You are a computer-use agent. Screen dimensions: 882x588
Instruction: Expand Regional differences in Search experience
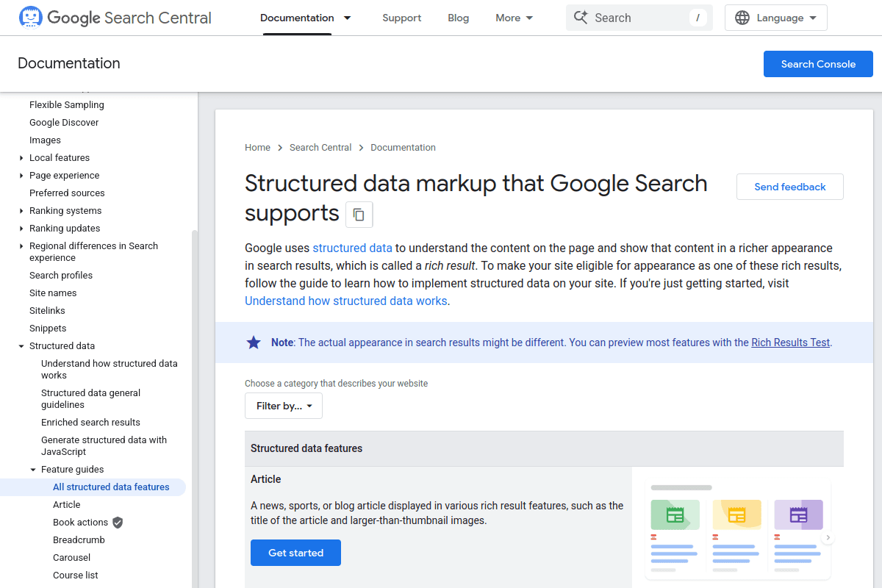point(21,246)
